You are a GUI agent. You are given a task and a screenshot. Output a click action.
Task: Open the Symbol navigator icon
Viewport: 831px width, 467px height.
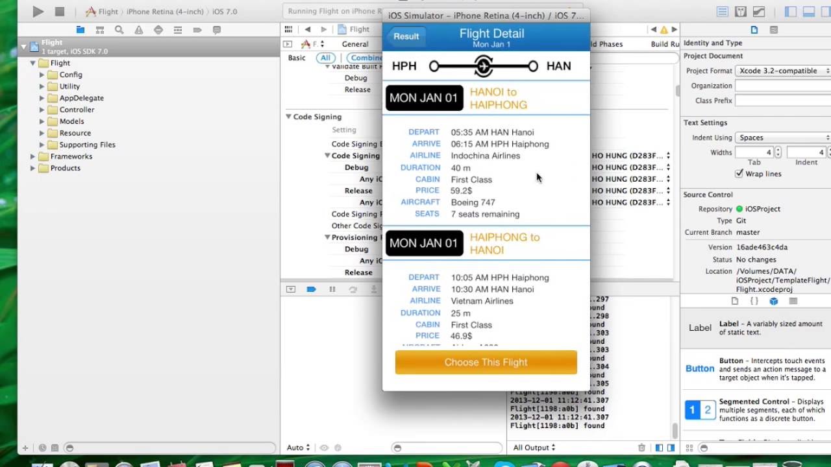[100, 30]
